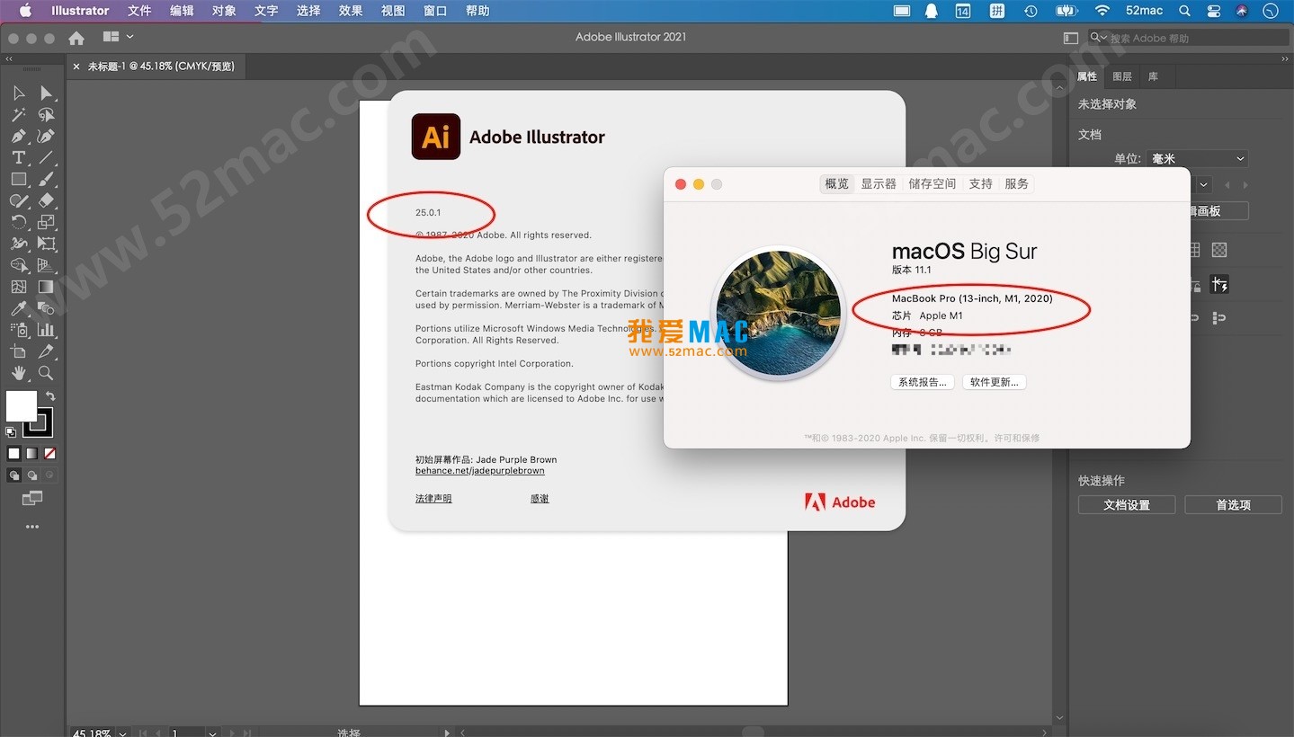Enable Draw Behind mode at toolbar bottom

(x=33, y=475)
